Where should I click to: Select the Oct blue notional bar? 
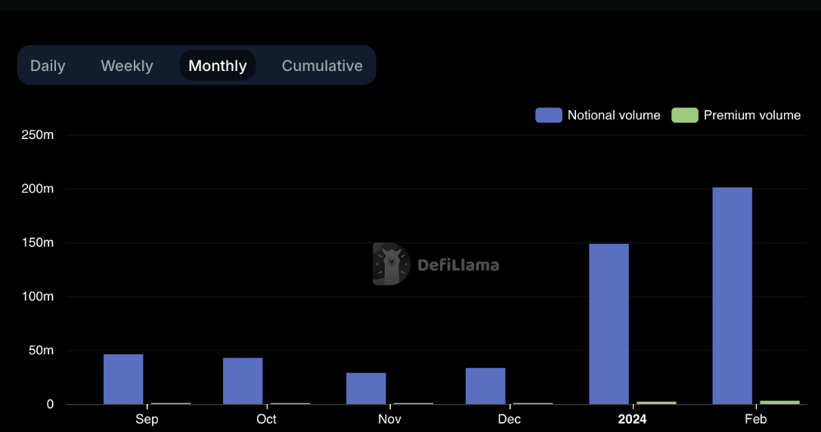click(243, 381)
